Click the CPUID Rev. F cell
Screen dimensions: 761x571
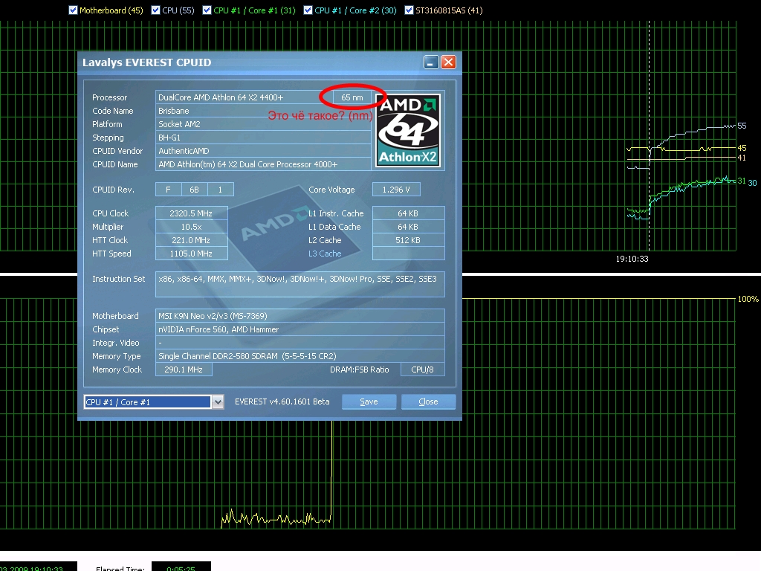click(x=168, y=190)
